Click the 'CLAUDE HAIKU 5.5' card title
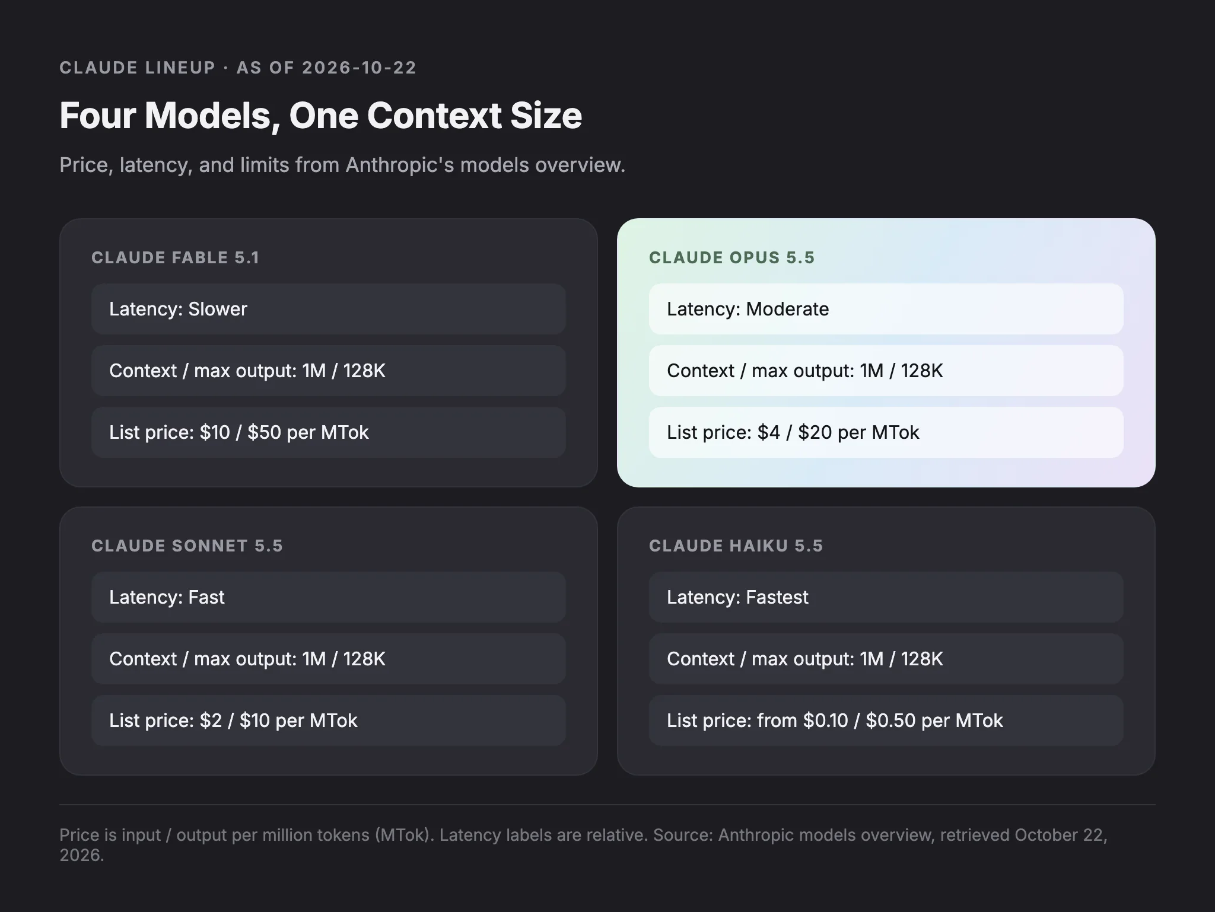 (x=736, y=546)
